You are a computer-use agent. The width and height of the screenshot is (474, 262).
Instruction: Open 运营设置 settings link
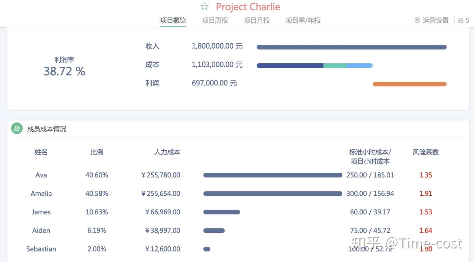435,20
